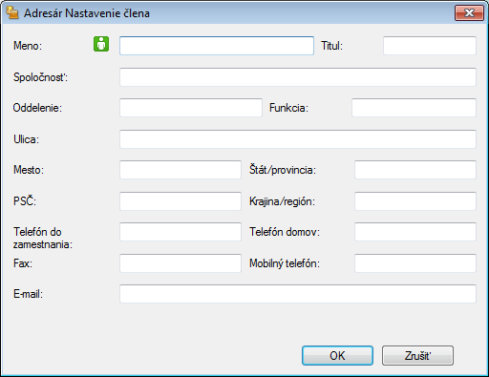This screenshot has height=377, width=489.
Task: Click the address book title bar icon
Action: (12, 12)
